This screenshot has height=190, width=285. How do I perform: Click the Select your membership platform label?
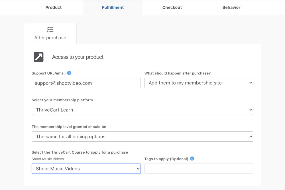pyautogui.click(x=62, y=100)
